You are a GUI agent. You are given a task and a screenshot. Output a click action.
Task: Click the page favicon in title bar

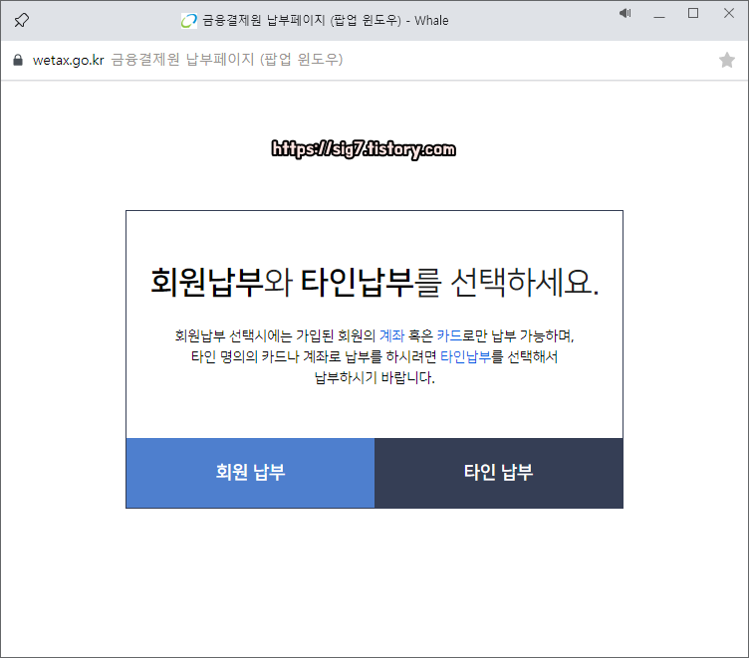[189, 21]
